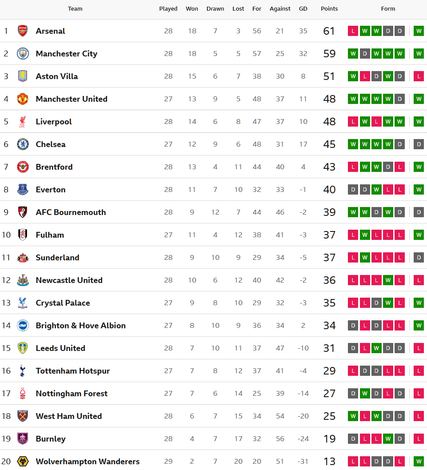427x470 pixels.
Task: Open the AFC Bournemouth team page
Action: (71, 212)
